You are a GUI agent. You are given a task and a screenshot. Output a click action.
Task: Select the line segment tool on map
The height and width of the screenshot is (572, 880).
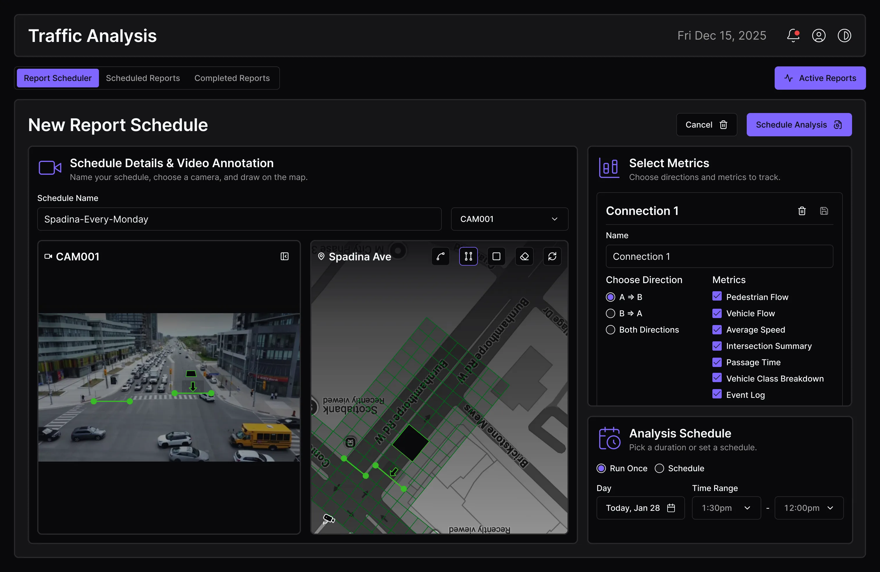[468, 256]
